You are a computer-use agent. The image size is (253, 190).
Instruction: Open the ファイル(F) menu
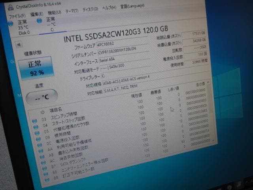17,16
